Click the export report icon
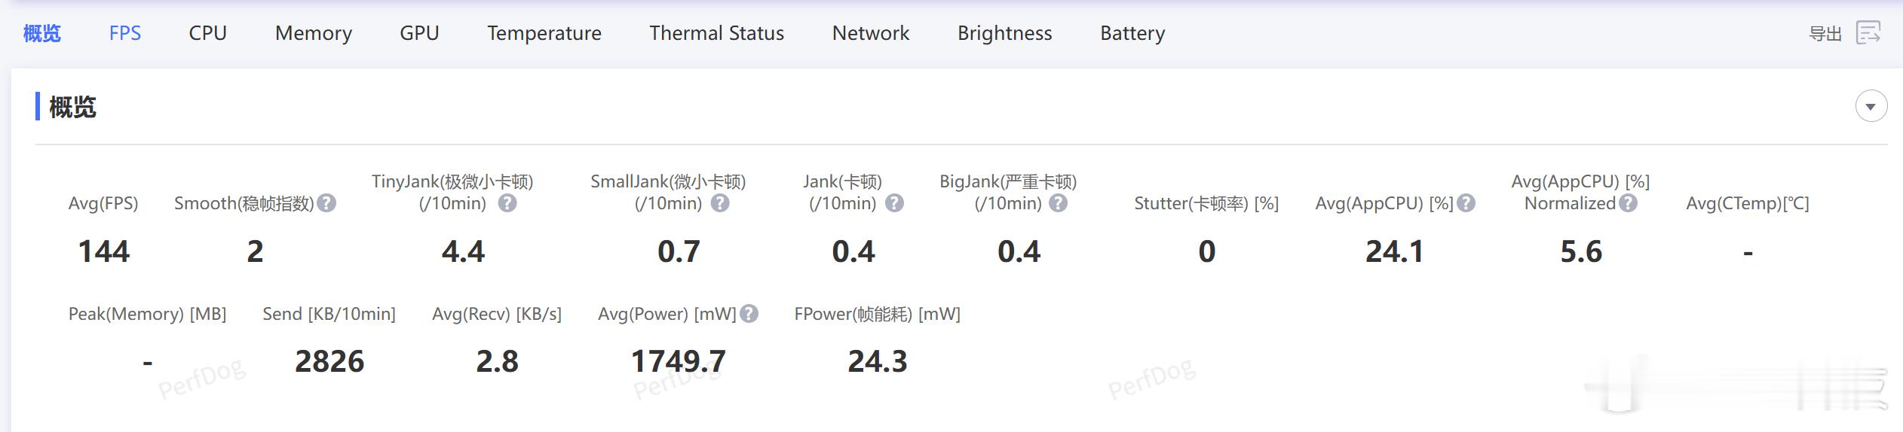 (x=1869, y=33)
